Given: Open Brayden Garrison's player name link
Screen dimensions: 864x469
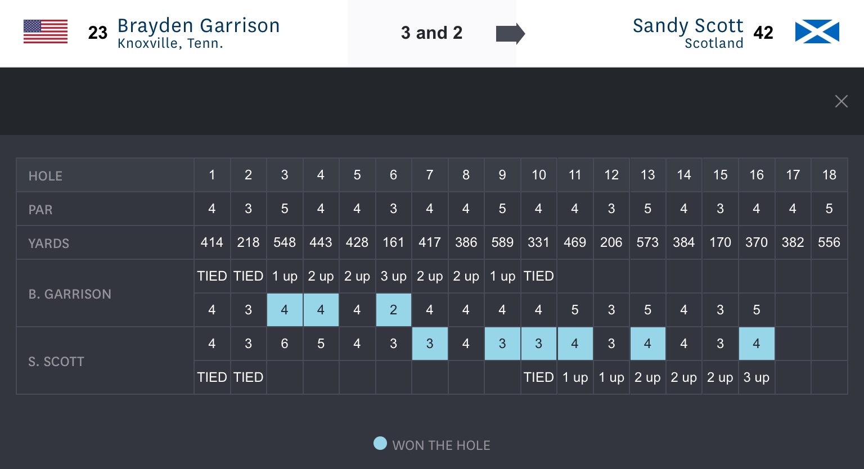Looking at the screenshot, I should 199,26.
